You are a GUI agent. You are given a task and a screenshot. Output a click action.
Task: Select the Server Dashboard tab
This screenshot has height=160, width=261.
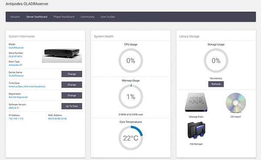click(37, 17)
